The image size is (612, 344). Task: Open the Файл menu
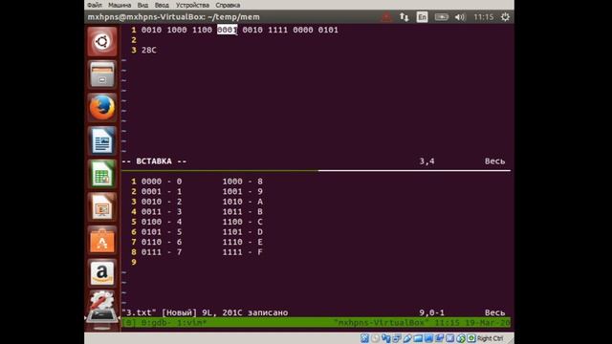click(95, 5)
